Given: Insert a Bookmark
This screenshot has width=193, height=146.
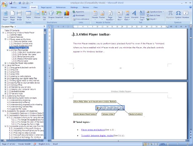Looking at the screenshot, I should [x=78, y=15].
